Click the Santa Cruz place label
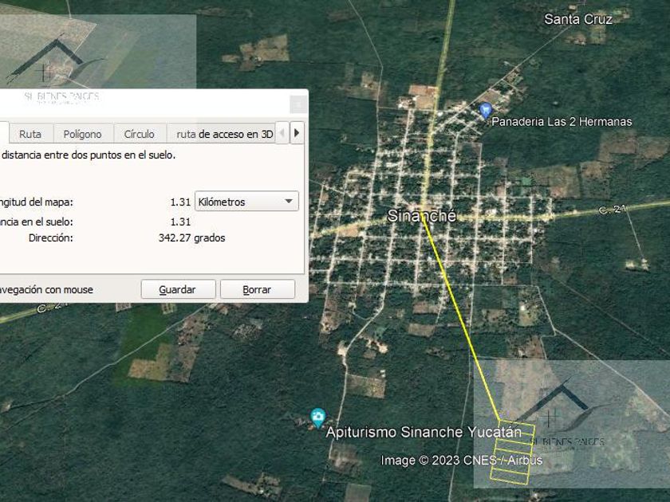Image resolution: width=670 pixels, height=502 pixels. [577, 19]
